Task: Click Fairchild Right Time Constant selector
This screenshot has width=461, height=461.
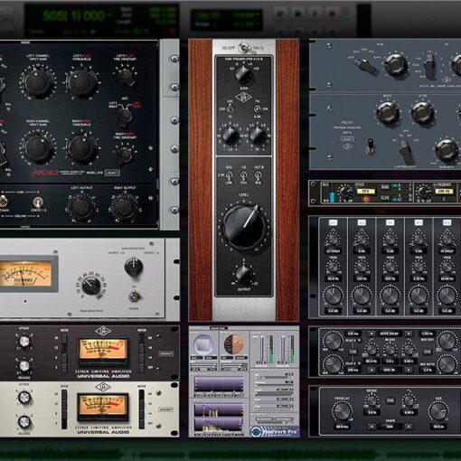Action: tap(124, 155)
